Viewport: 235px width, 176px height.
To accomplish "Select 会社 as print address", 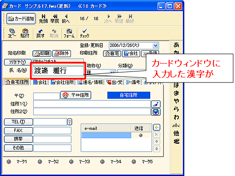I will click(131, 53).
